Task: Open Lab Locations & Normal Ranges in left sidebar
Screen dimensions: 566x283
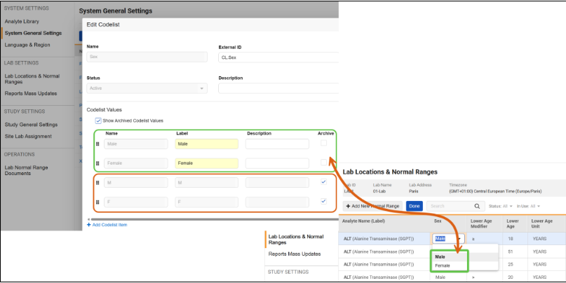Action: point(32,79)
